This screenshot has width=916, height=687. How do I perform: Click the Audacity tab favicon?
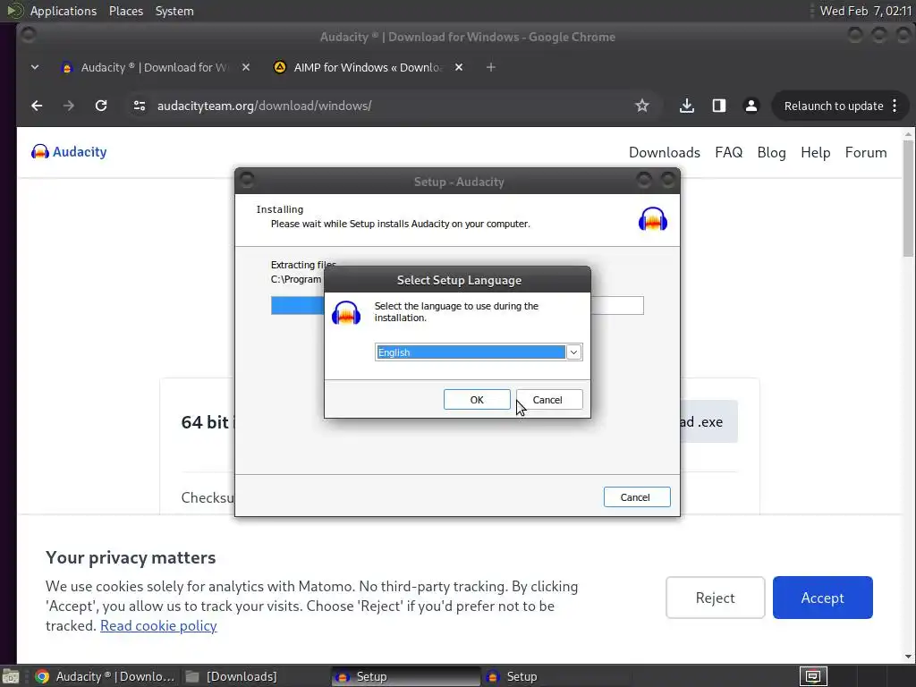66,68
